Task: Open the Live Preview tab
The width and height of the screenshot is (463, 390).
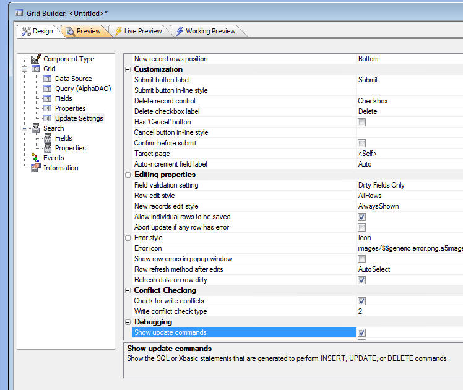Action: (139, 31)
